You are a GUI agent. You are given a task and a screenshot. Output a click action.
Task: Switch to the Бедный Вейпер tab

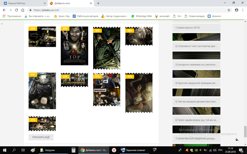click(x=24, y=3)
